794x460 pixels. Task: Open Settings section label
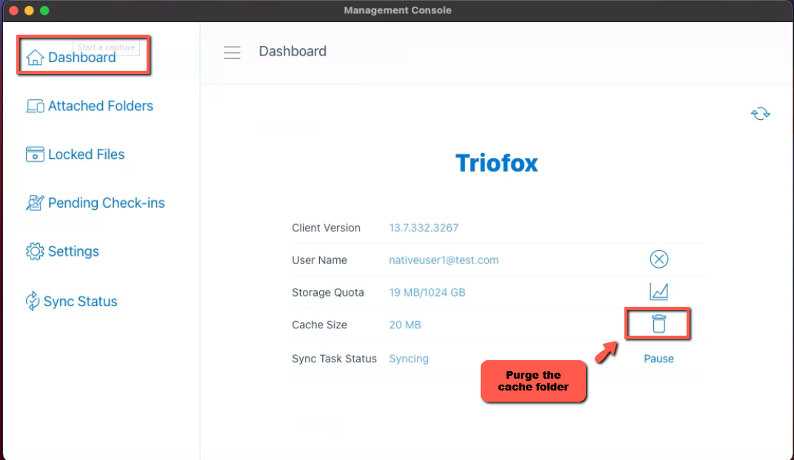(x=73, y=251)
